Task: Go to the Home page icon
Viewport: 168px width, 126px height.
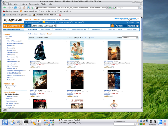Action: point(24,8)
